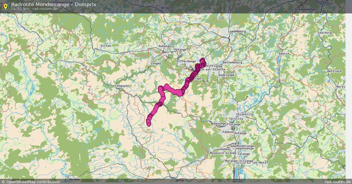Click the Differdange town label

(186, 61)
